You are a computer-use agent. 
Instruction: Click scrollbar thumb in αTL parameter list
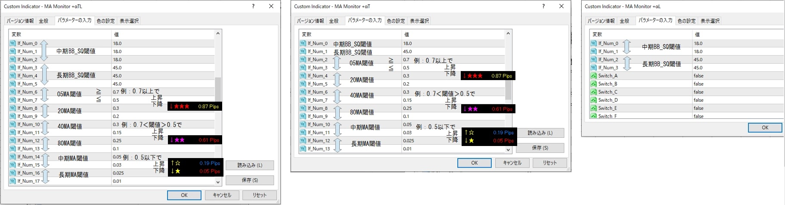[x=218, y=89]
